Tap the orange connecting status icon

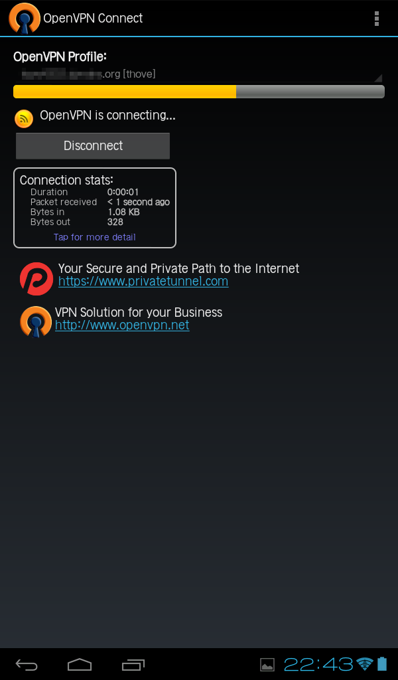24,118
